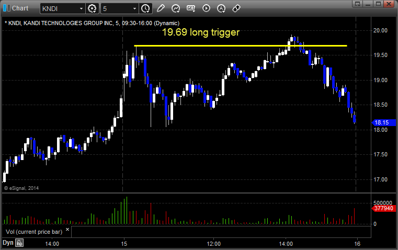Image resolution: width=398 pixels, height=250 pixels.
Task: Click the blue Chart window icon
Action: point(7,8)
